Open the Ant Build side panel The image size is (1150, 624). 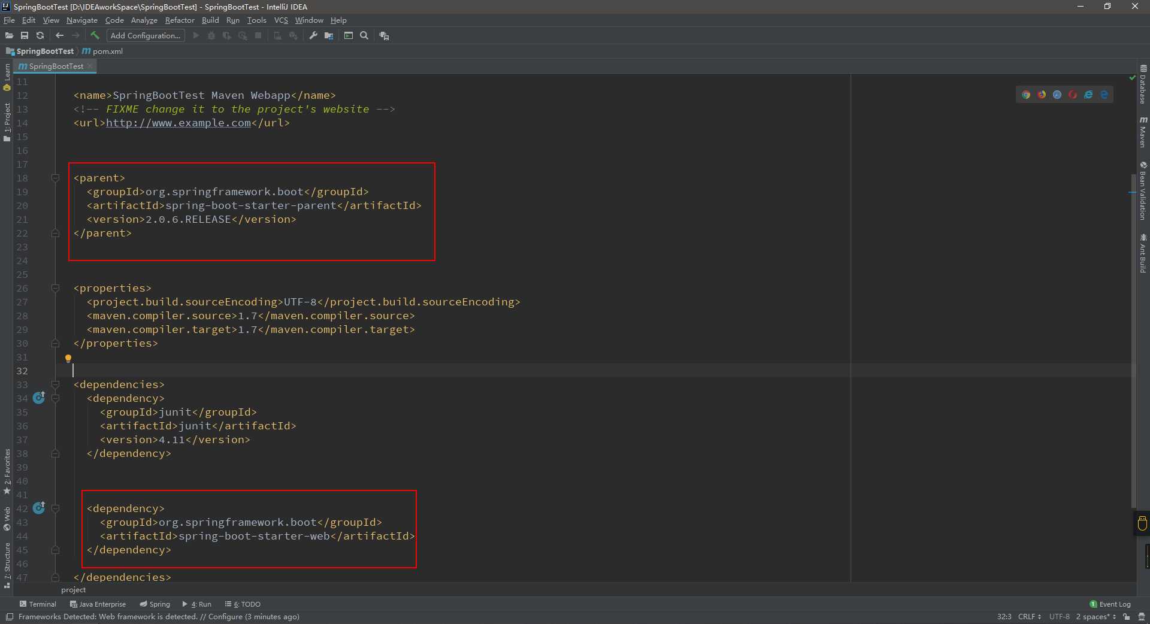pos(1143,253)
